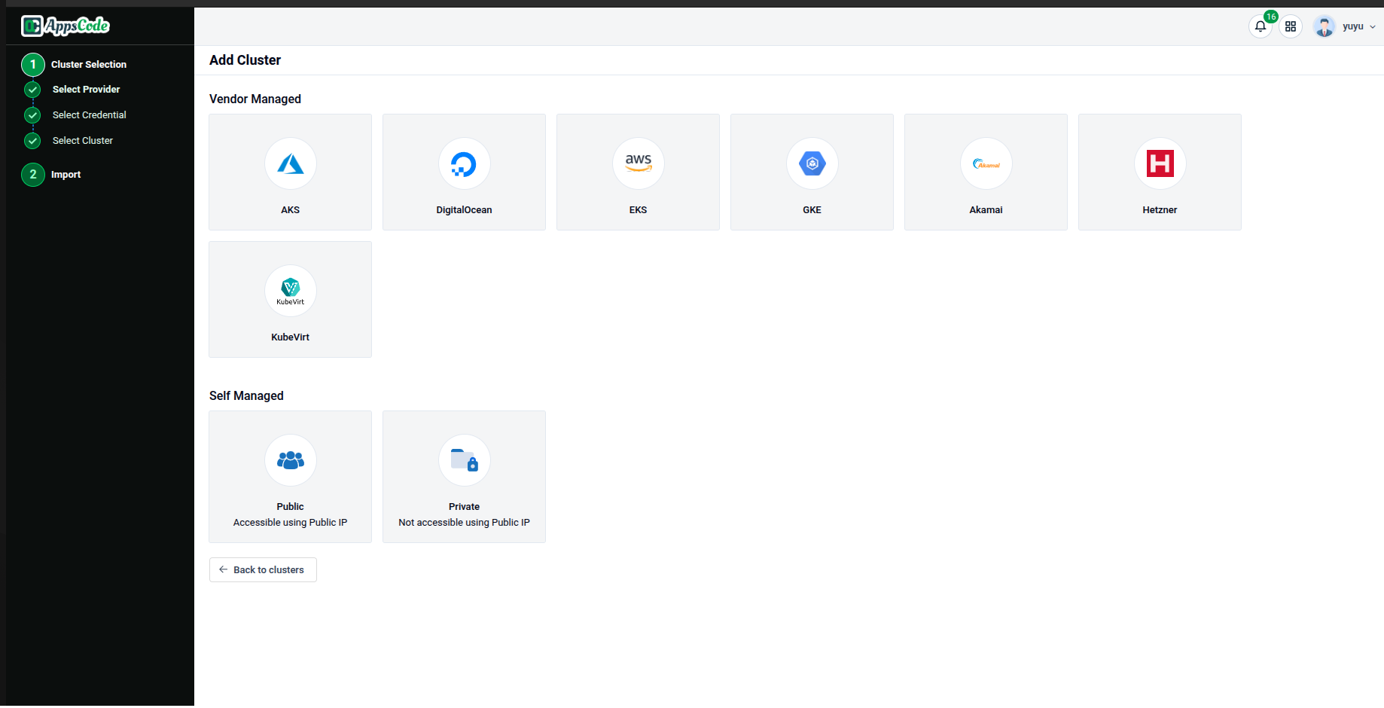The width and height of the screenshot is (1384, 708).
Task: Open the apps grid menu
Action: point(1291,26)
